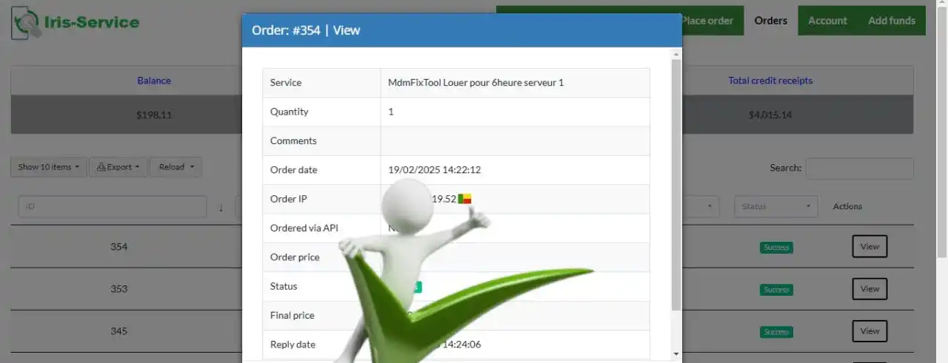This screenshot has height=363, width=948.
Task: Click the Balance header link
Action: [x=154, y=81]
